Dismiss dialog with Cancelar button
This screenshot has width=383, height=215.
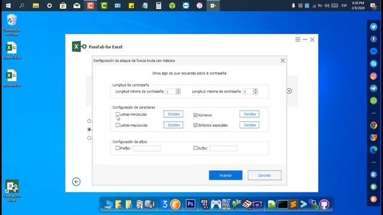(265, 175)
